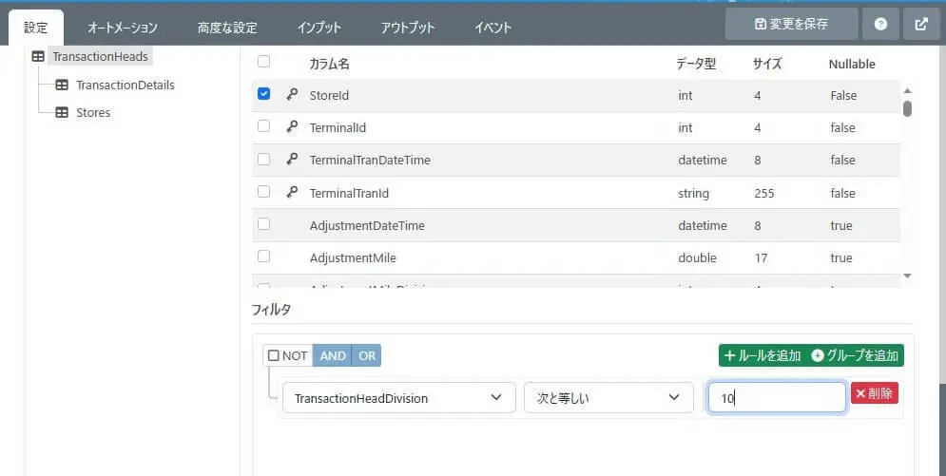Select TransactionDetails in the table tree
This screenshot has width=946, height=476.
pos(125,85)
